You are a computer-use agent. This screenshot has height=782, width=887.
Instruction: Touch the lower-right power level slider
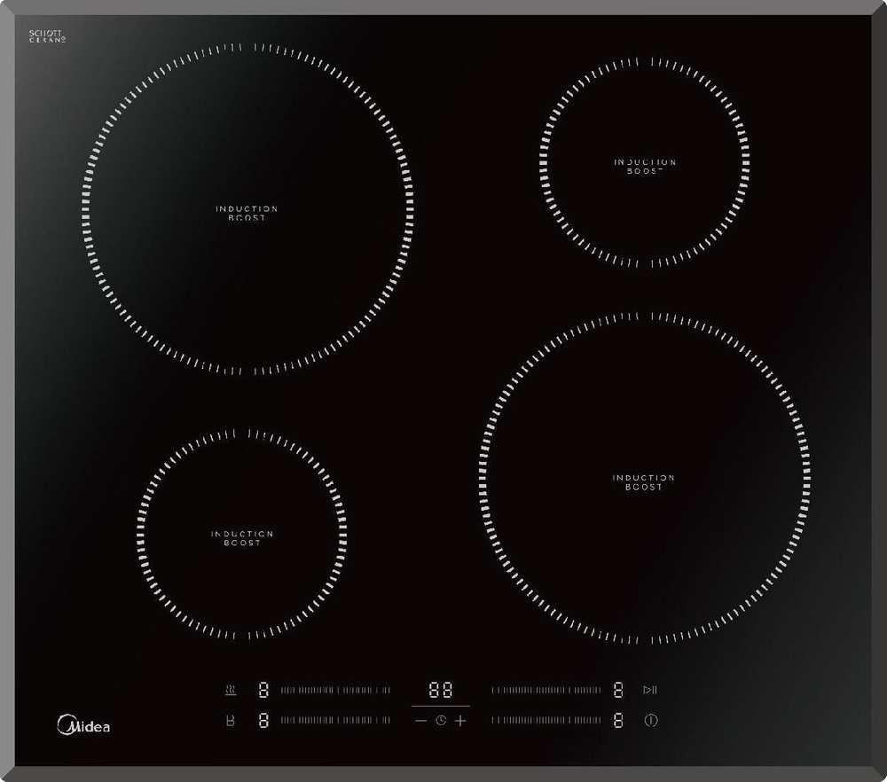coord(546,720)
